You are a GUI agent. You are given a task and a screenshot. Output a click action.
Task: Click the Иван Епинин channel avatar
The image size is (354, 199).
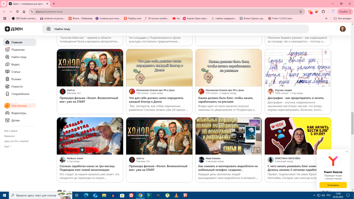(x=201, y=160)
